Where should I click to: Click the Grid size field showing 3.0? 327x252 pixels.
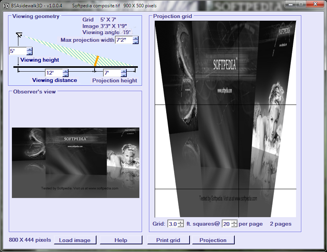point(173,224)
